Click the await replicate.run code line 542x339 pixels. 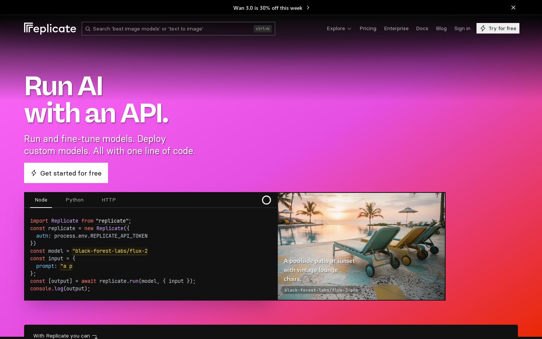[113, 281]
